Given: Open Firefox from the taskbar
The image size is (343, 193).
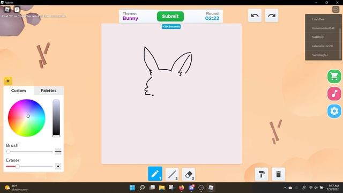Looking at the screenshot, I should point(181,188).
